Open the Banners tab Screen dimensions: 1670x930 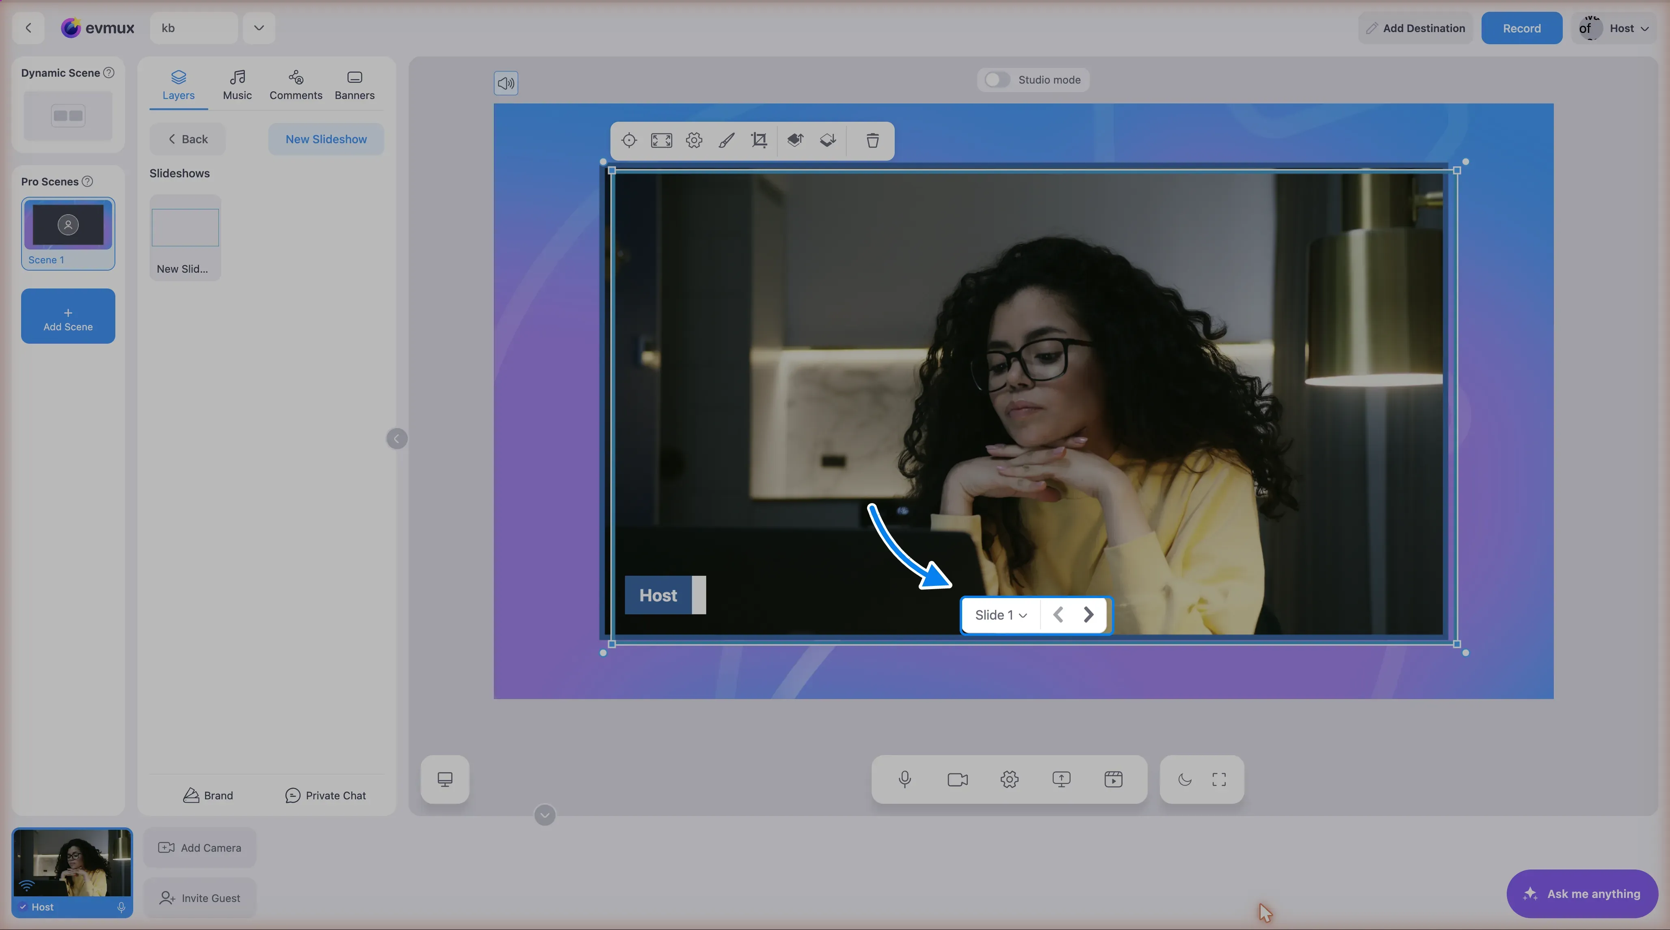click(355, 85)
